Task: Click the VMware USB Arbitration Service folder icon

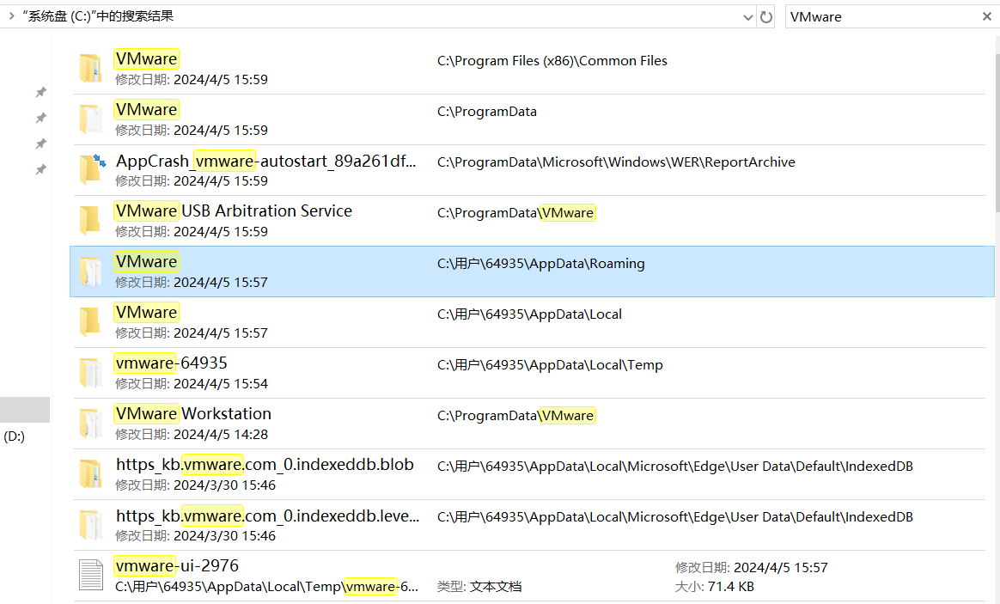Action: (90, 221)
